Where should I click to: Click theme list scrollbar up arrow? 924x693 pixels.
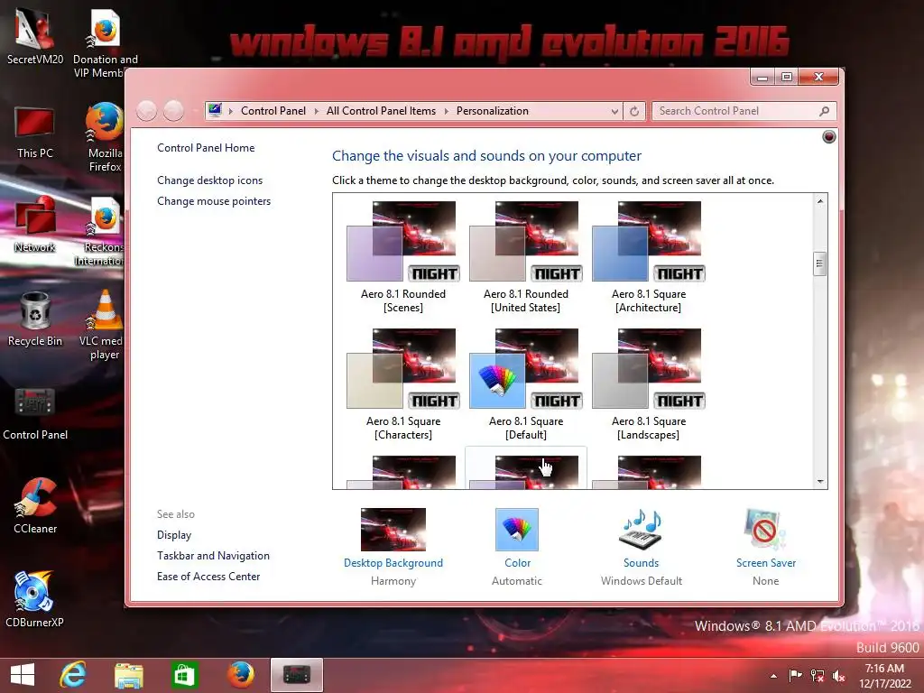click(x=819, y=201)
